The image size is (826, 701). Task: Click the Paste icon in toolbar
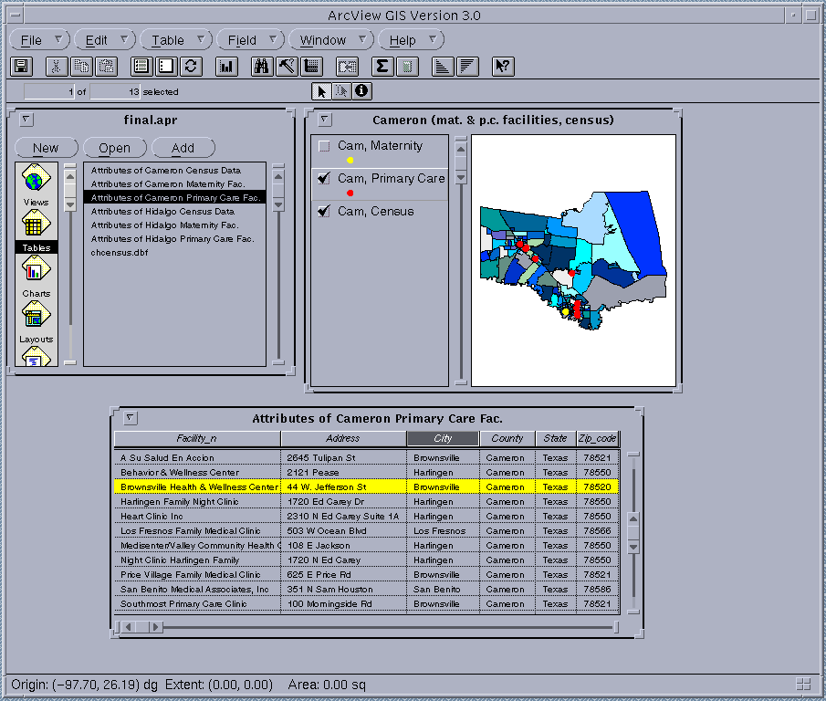coord(106,67)
